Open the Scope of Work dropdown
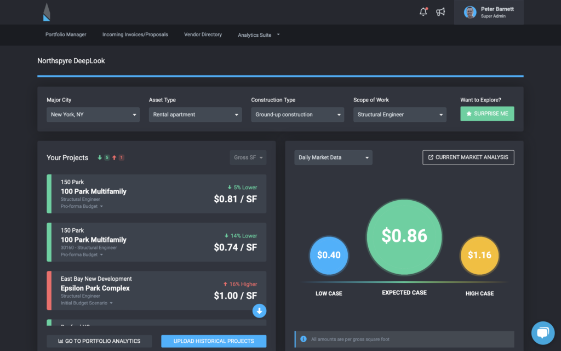561x351 pixels. [400, 115]
